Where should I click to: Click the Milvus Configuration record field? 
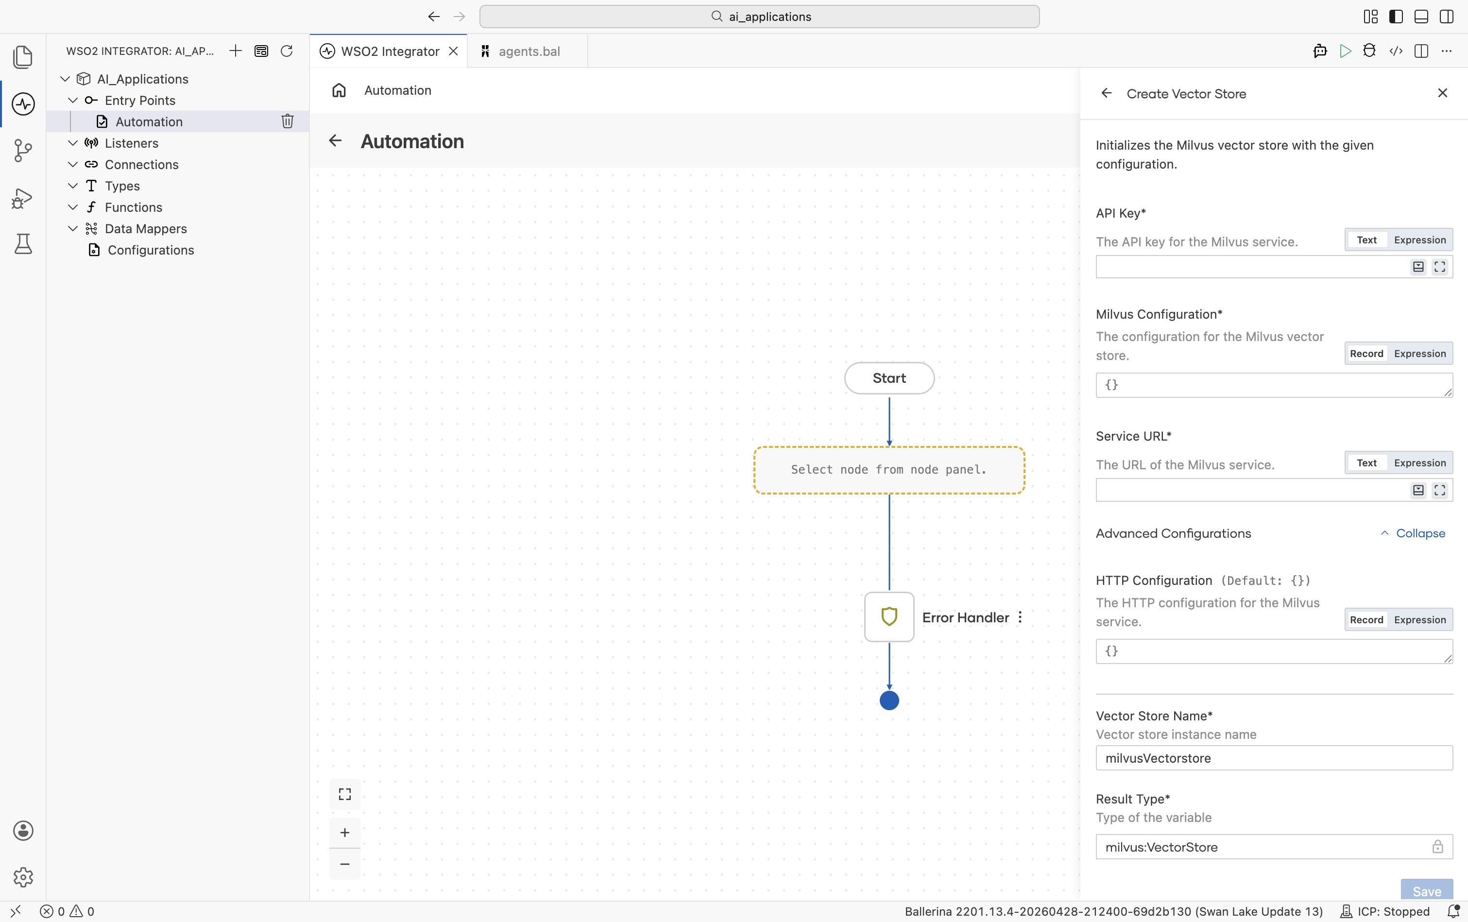click(x=1274, y=385)
